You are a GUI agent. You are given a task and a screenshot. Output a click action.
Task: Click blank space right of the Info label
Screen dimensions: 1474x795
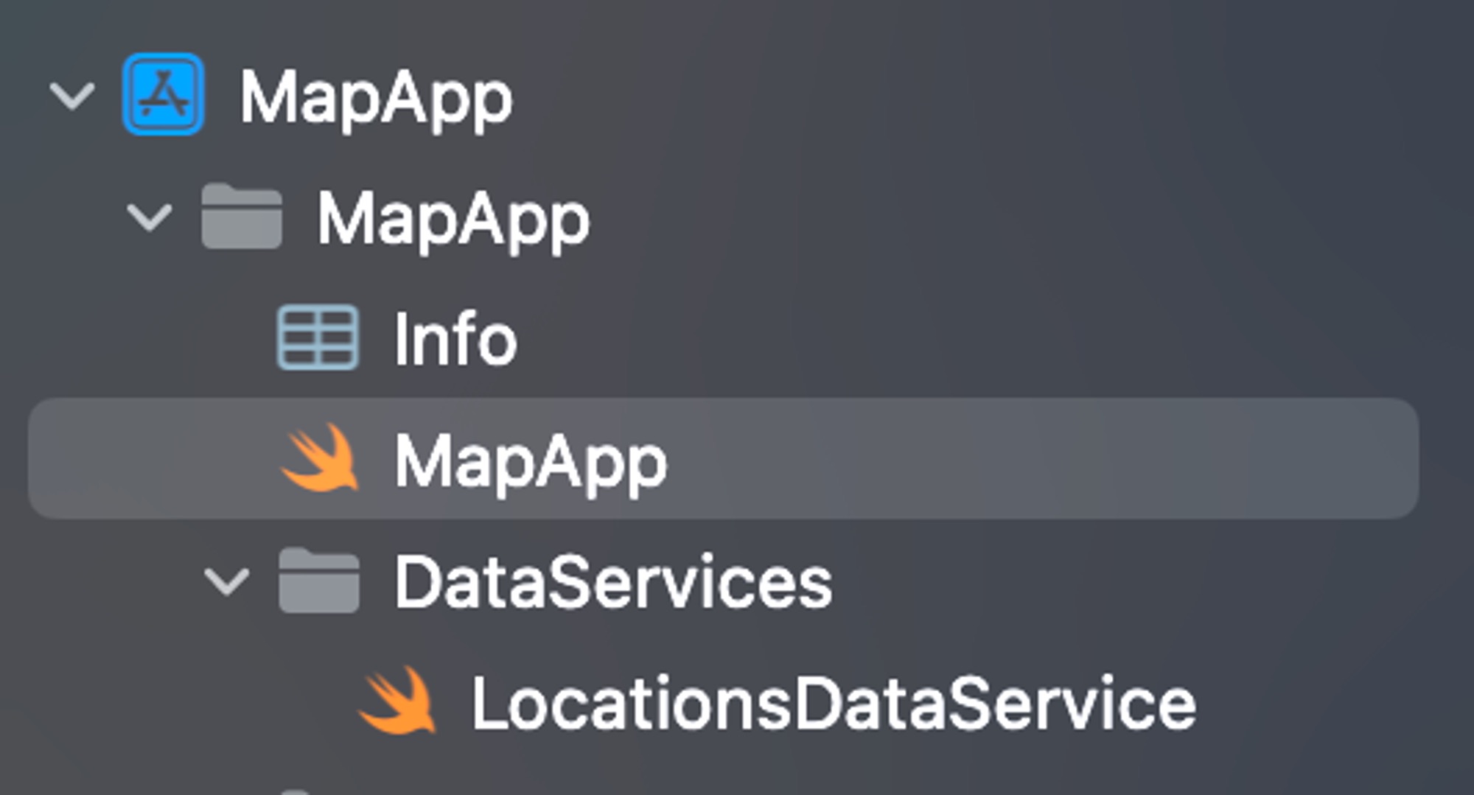point(958,339)
